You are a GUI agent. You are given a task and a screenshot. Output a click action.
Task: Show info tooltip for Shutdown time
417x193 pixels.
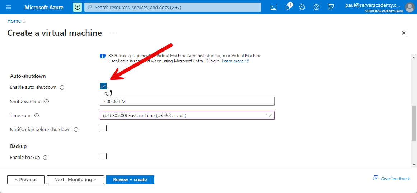(x=47, y=102)
